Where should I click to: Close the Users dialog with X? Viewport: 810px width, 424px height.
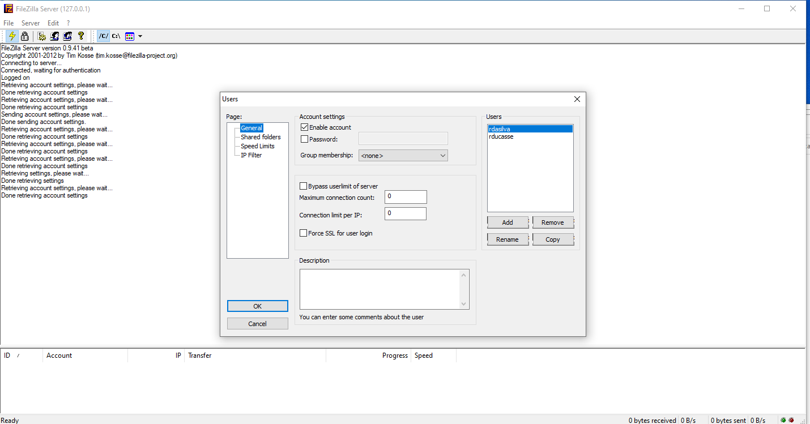point(577,99)
